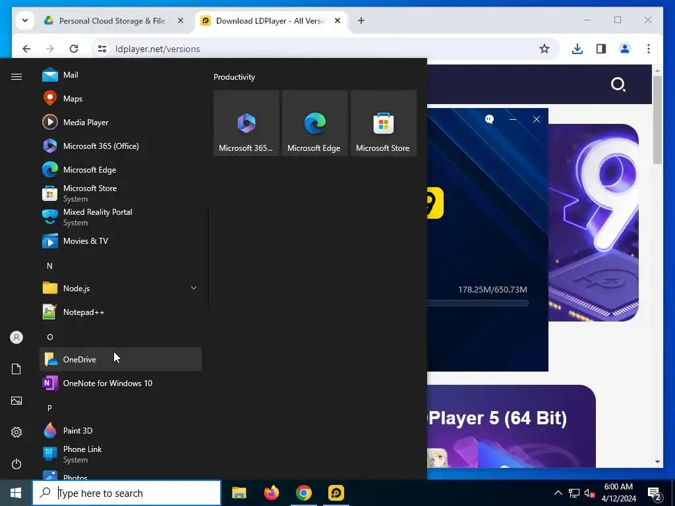Screen dimensions: 675x506
Task: Open the network tray icon
Action: (x=574, y=493)
